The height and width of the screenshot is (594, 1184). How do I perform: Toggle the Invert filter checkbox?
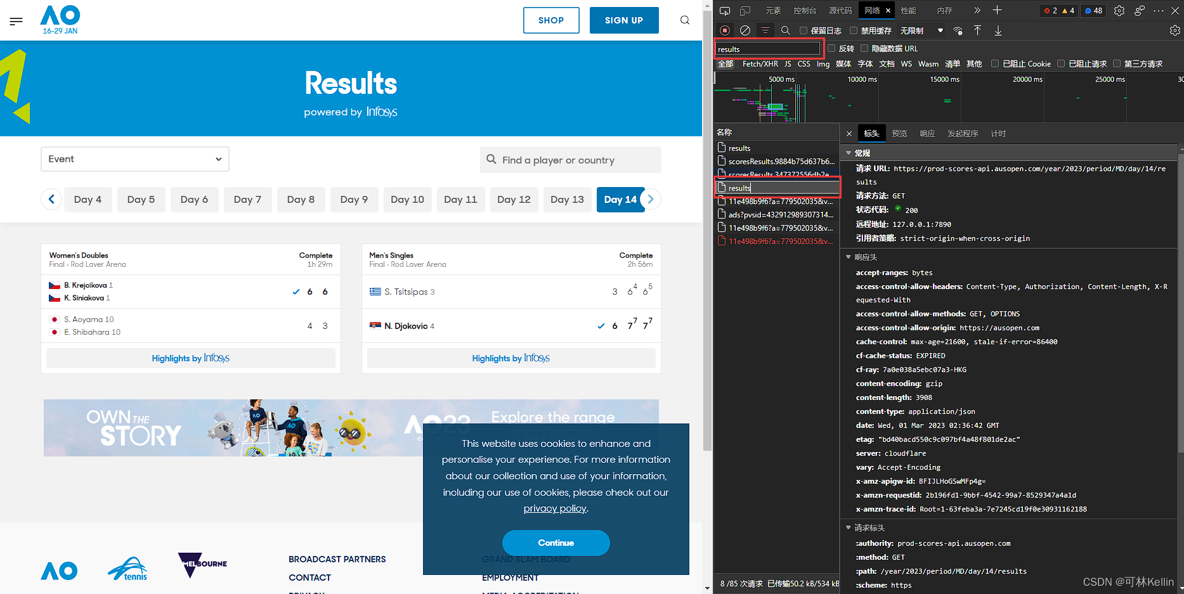point(831,48)
